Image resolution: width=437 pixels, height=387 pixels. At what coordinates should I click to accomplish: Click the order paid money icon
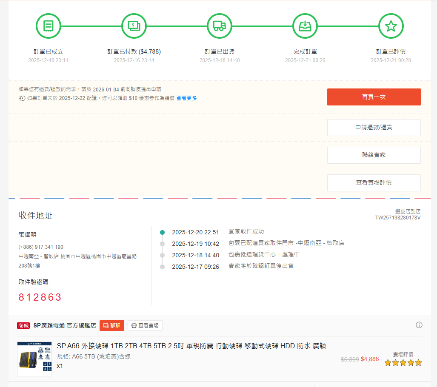[x=134, y=26]
